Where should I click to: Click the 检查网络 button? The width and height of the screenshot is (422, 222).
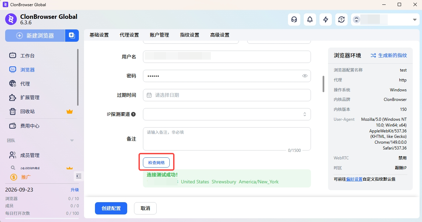coord(156,163)
